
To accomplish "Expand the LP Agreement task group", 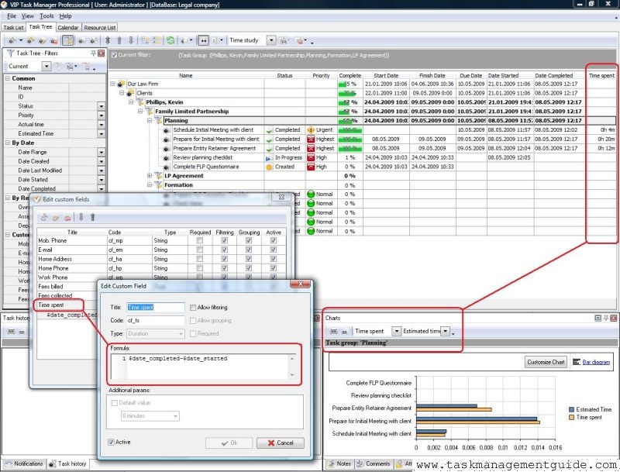I will pos(150,175).
